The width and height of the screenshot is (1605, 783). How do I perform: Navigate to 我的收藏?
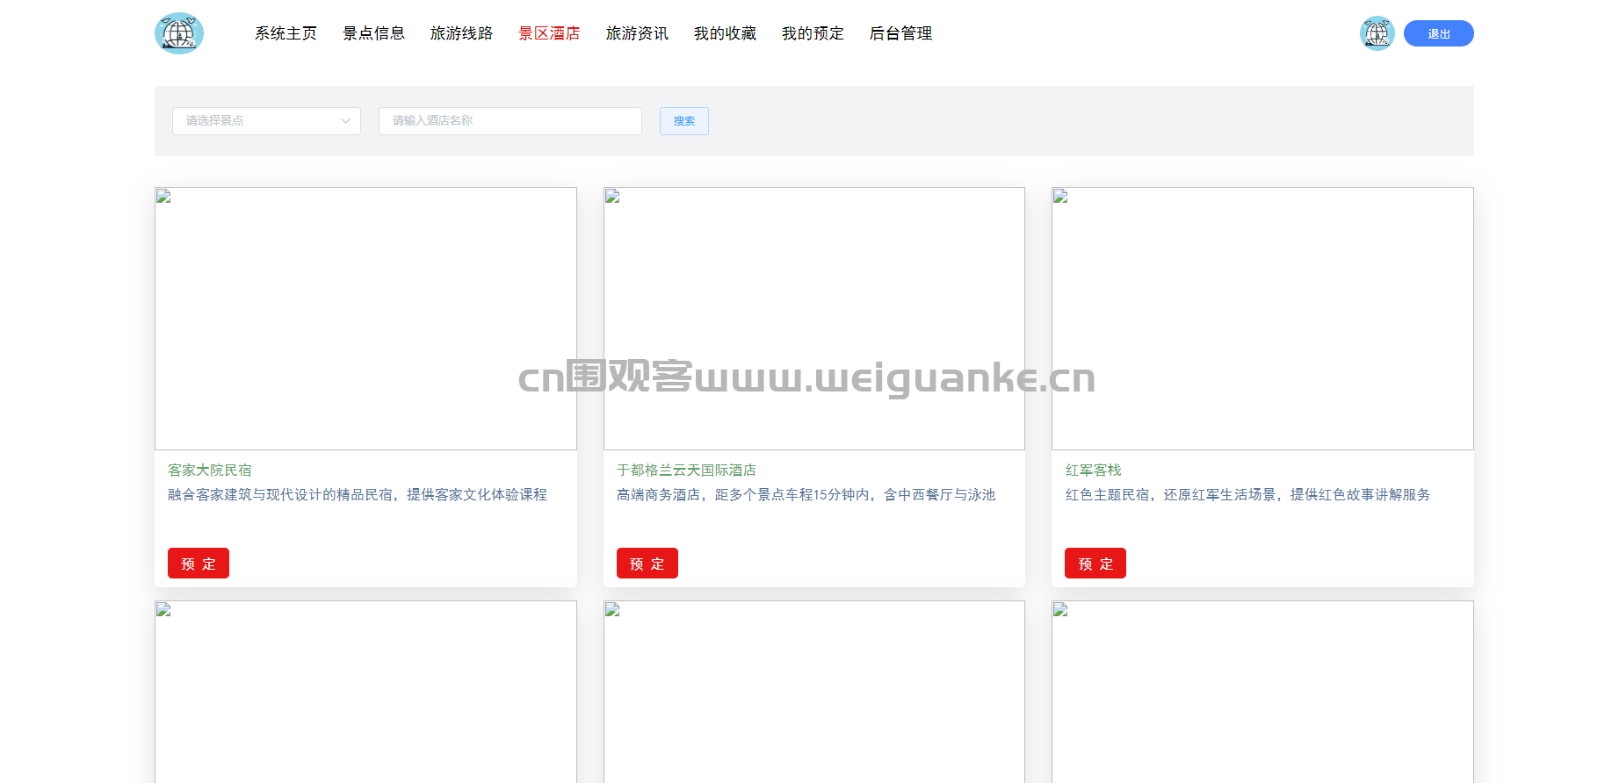725,33
